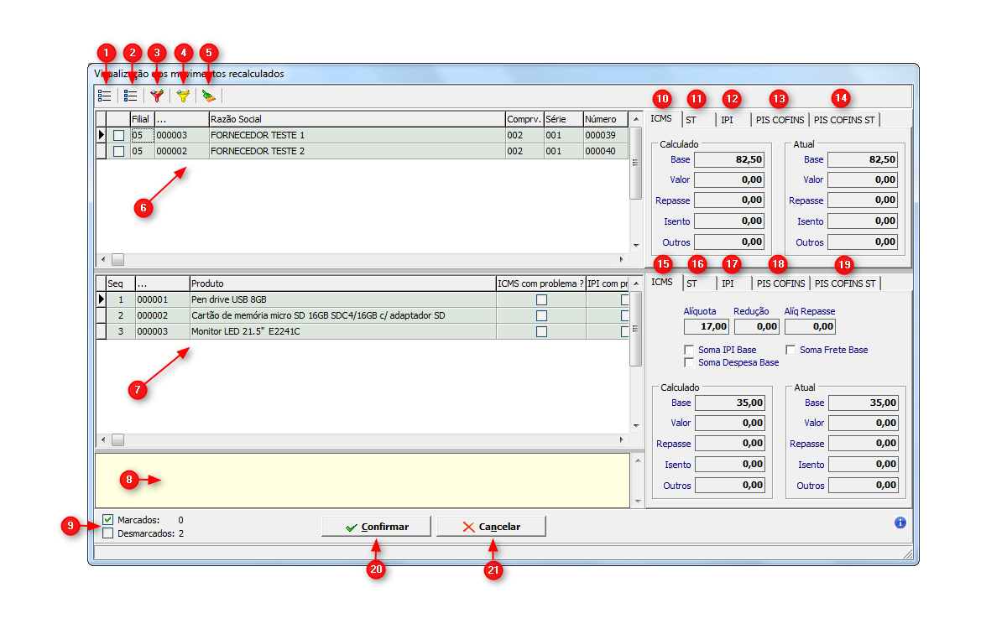Click the down arrow of the supplier grid's vertical scrollbar

(636, 246)
